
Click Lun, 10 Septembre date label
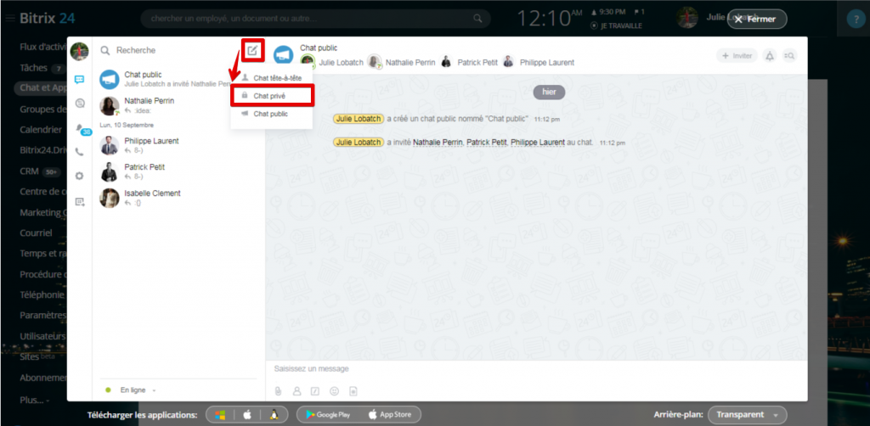click(127, 126)
